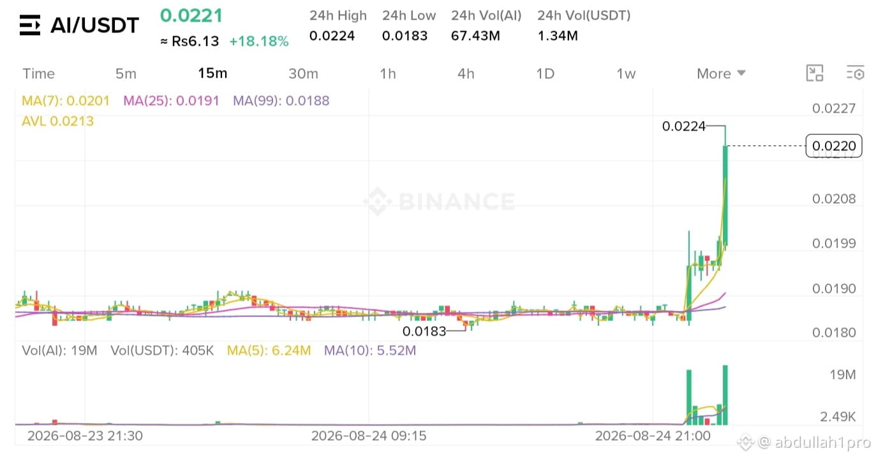Click the 24h Vol(AI) value 67.43M
The image size is (876, 458).
click(475, 36)
